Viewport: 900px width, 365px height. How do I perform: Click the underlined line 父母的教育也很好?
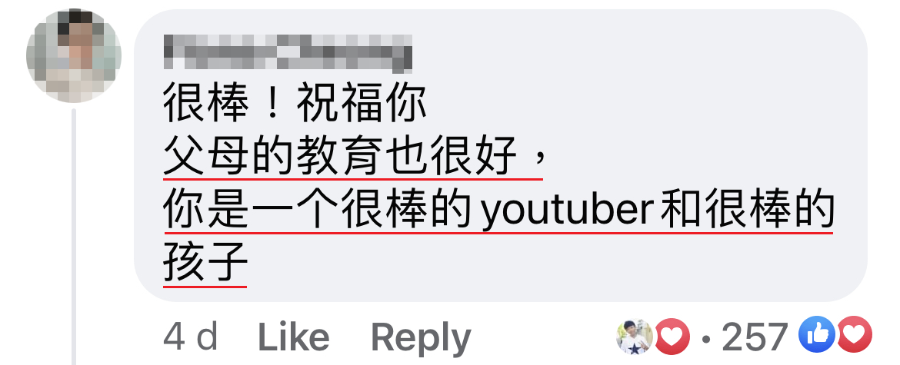coord(340,157)
